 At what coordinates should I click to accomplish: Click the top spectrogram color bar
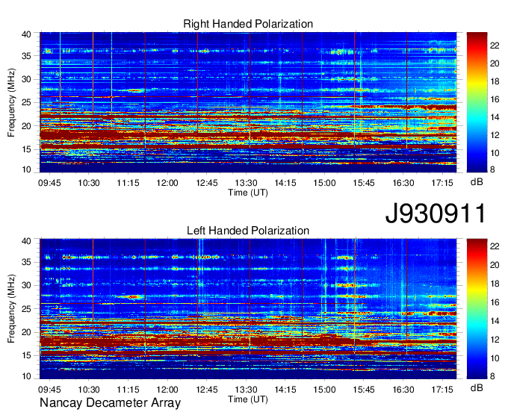point(477,102)
